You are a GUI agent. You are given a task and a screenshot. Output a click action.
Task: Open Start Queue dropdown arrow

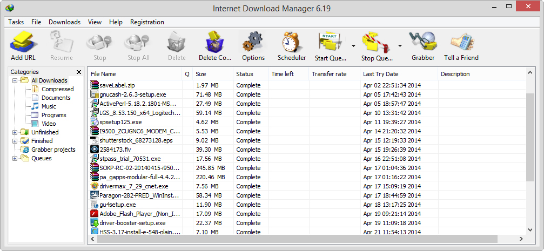pos(353,45)
